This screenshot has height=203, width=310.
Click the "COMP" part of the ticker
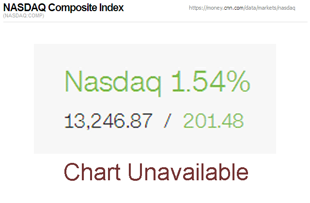pos(35,16)
